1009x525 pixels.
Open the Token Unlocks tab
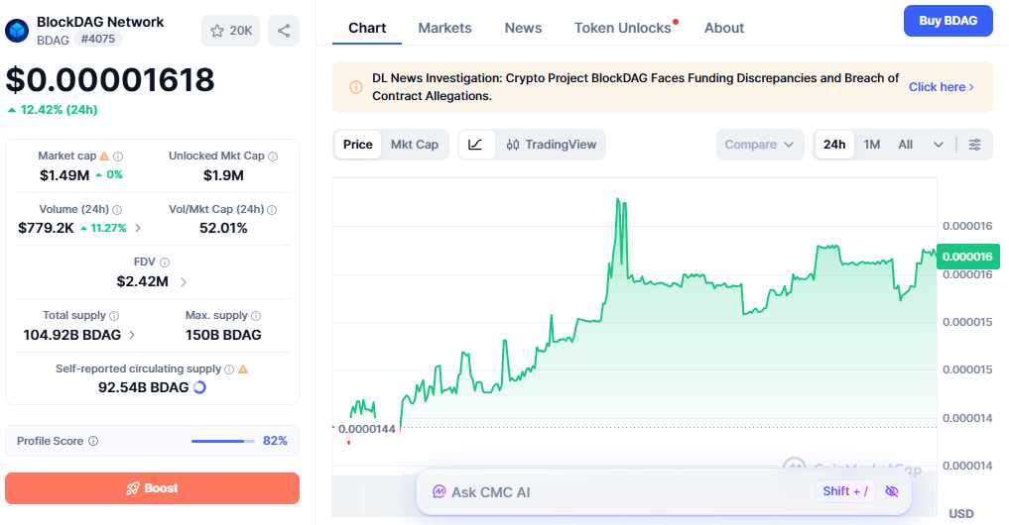coord(623,29)
